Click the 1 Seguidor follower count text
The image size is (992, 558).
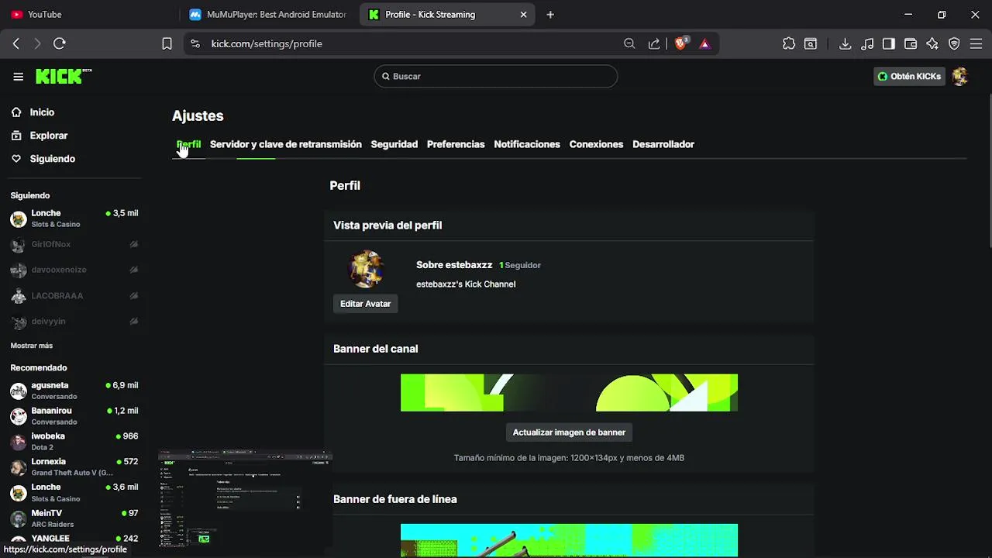520,265
